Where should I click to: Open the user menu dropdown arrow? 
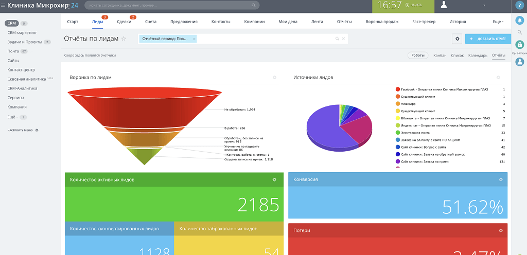[484, 5]
